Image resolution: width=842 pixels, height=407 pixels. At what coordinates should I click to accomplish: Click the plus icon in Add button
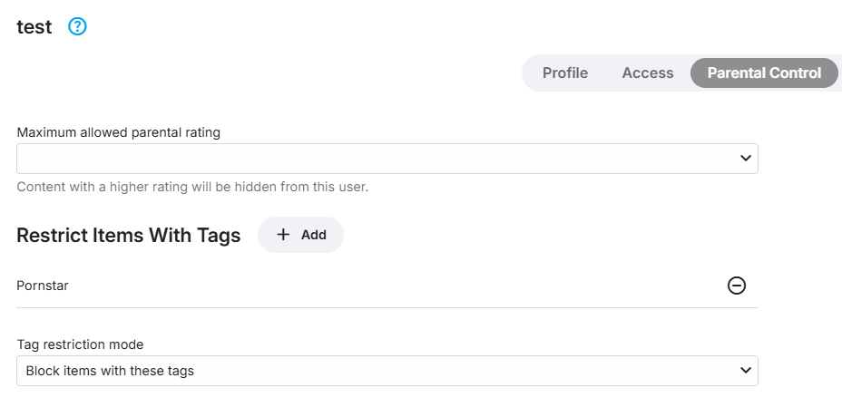point(283,235)
